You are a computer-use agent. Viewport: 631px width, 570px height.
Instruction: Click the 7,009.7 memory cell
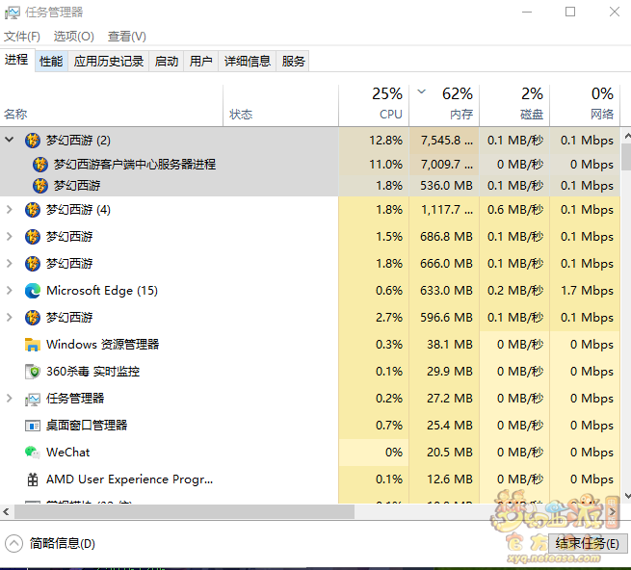coord(444,164)
